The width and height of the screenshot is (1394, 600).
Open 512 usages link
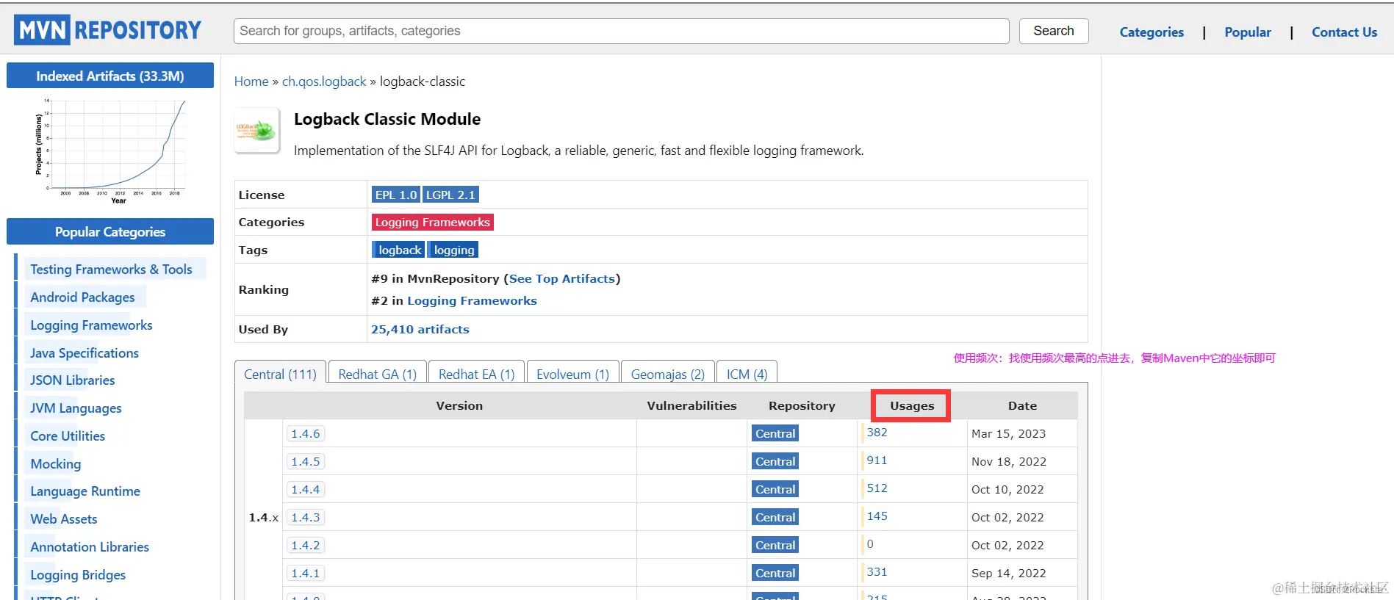877,488
